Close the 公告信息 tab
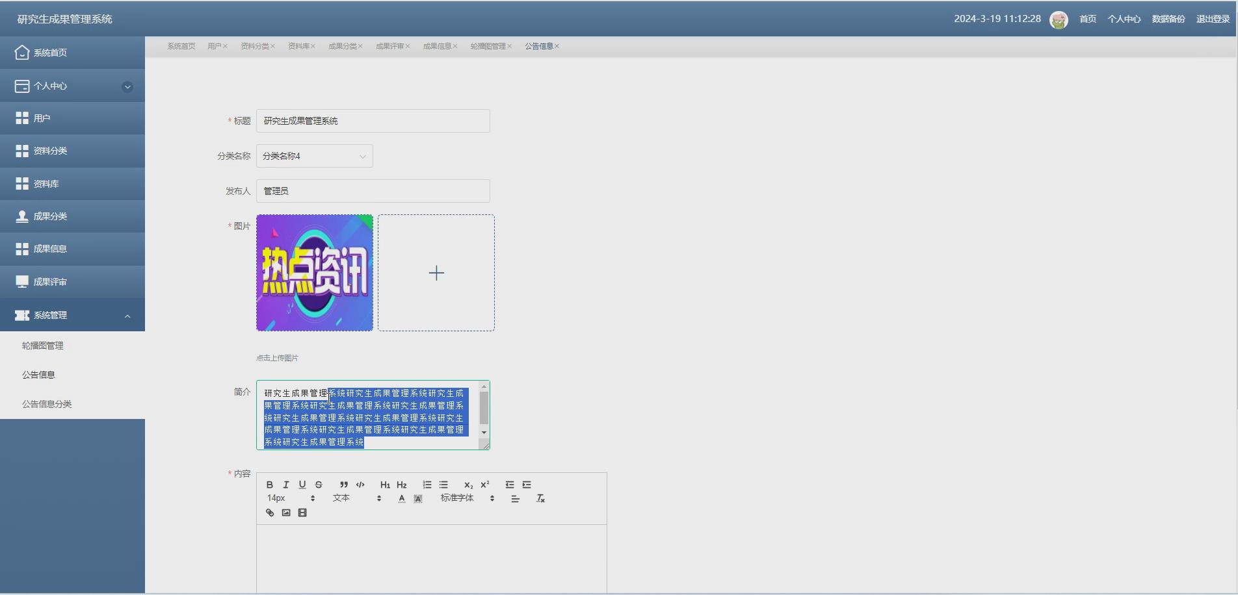 pyautogui.click(x=557, y=46)
